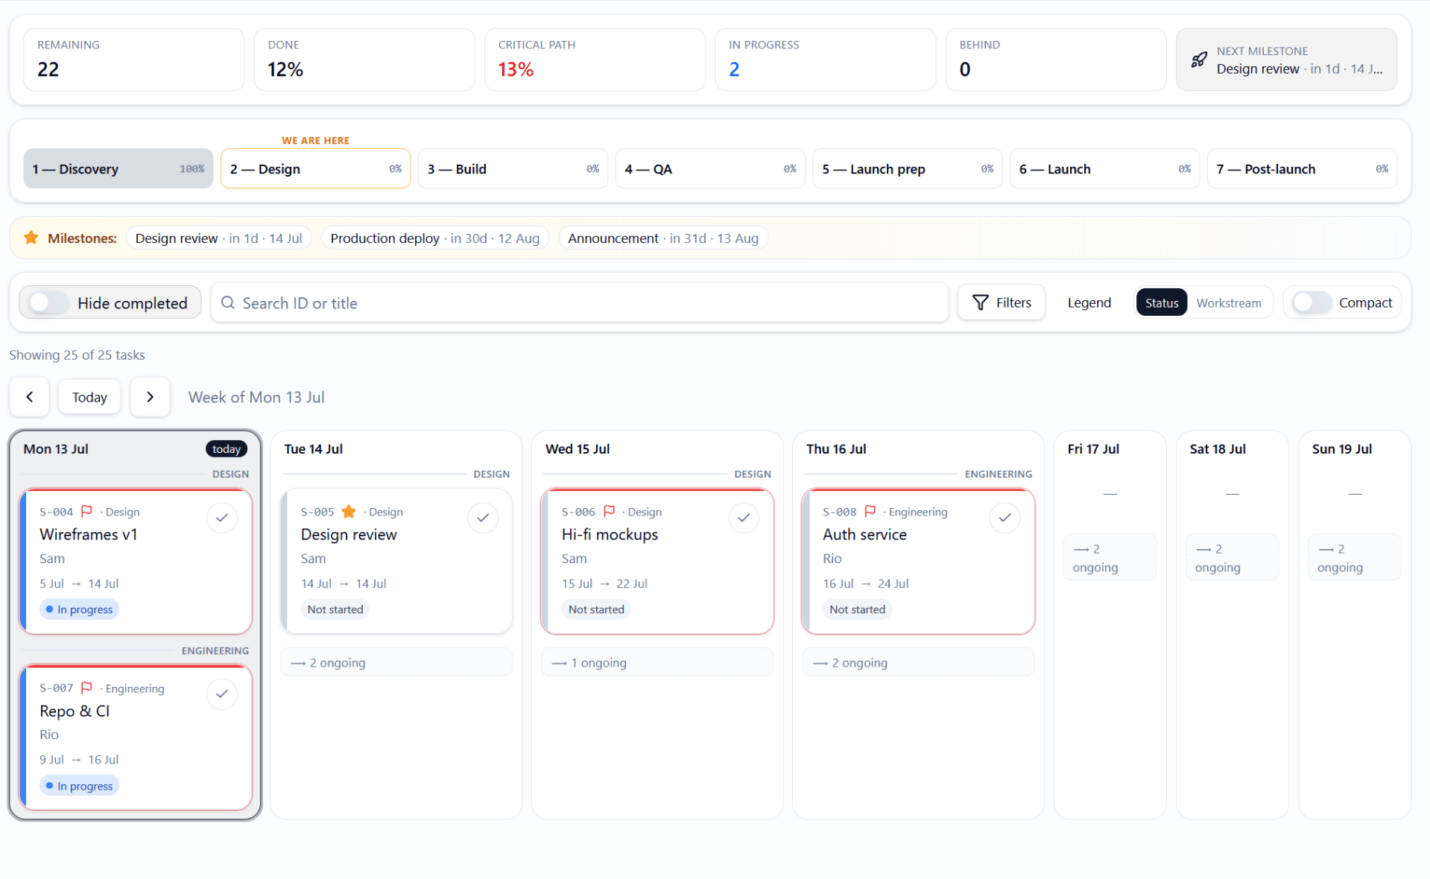This screenshot has width=1430, height=879.
Task: Open the Next Milestone Design review card
Action: pyautogui.click(x=1286, y=60)
